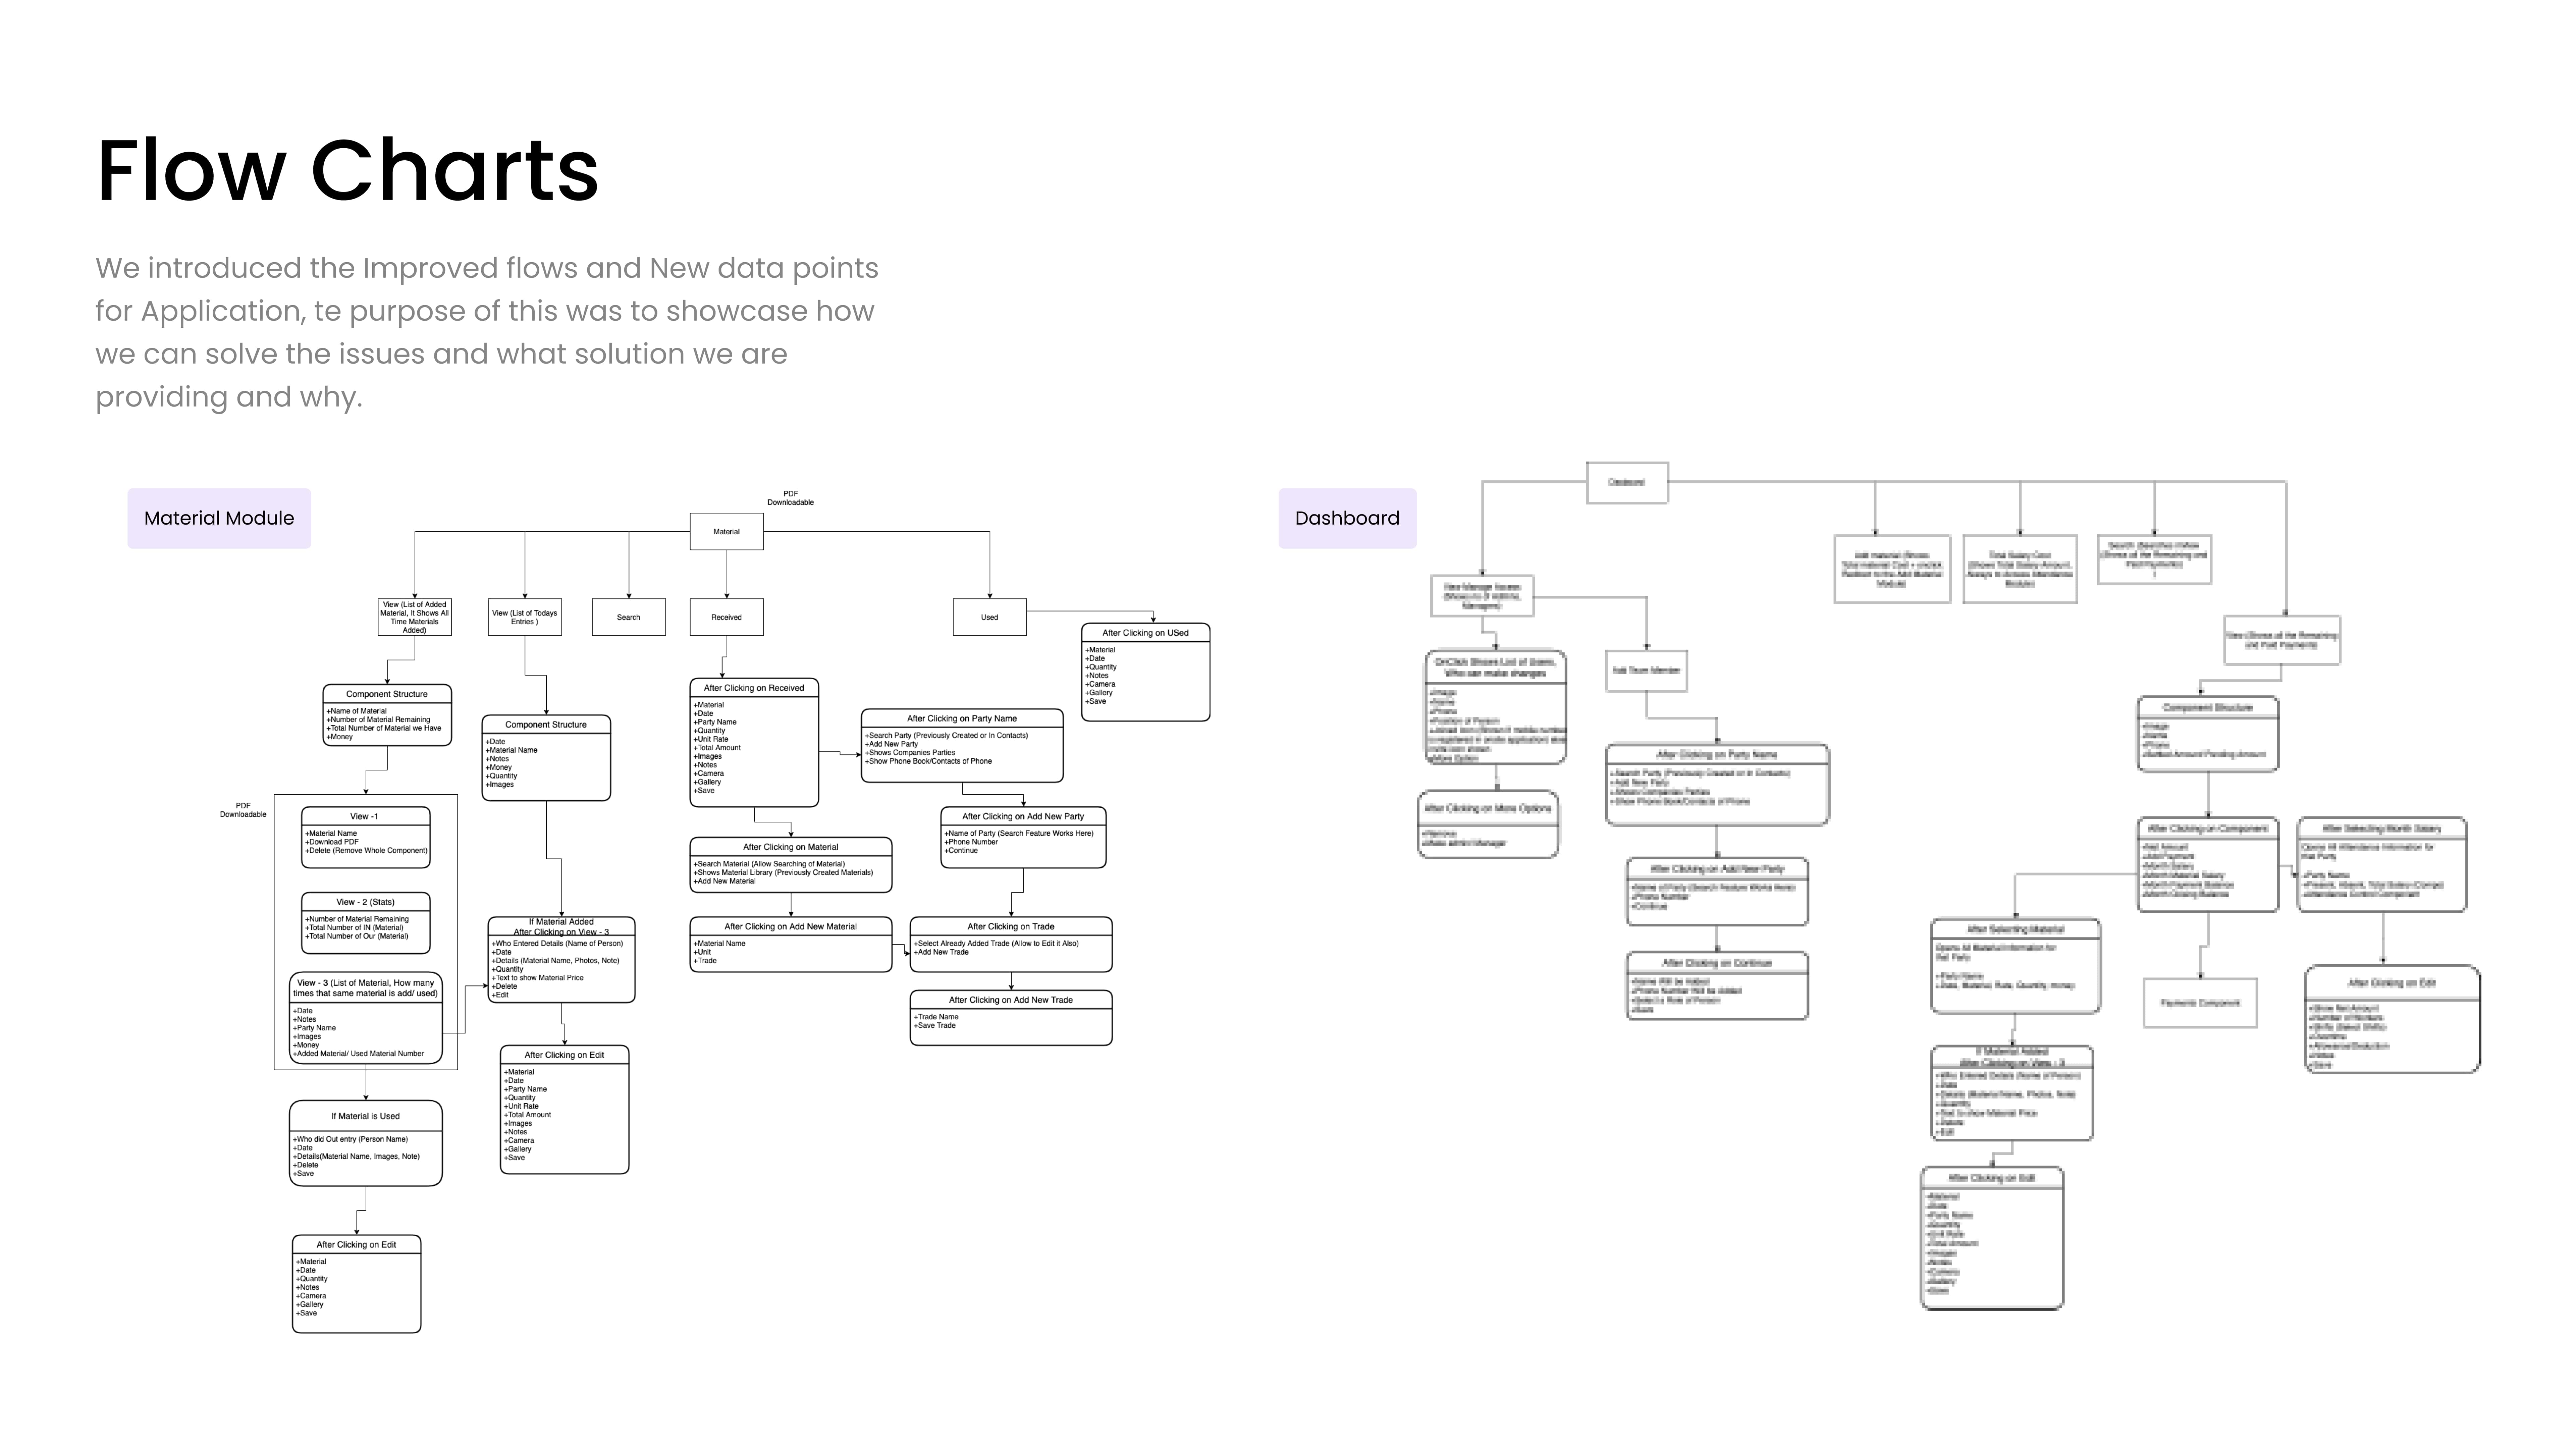This screenshot has width=2576, height=1449.
Task: Click "+Added Material/ Used Material Number" line
Action: click(x=358, y=1054)
